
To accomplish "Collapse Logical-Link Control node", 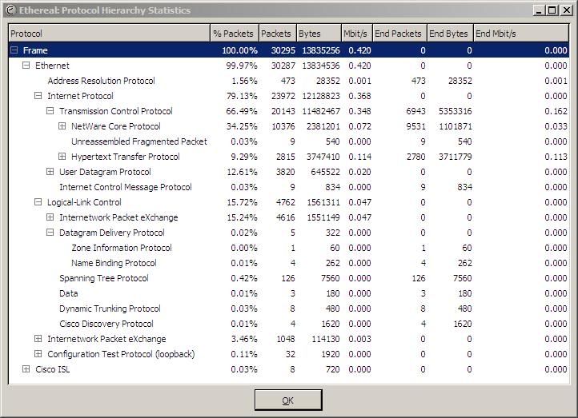I will pyautogui.click(x=38, y=202).
